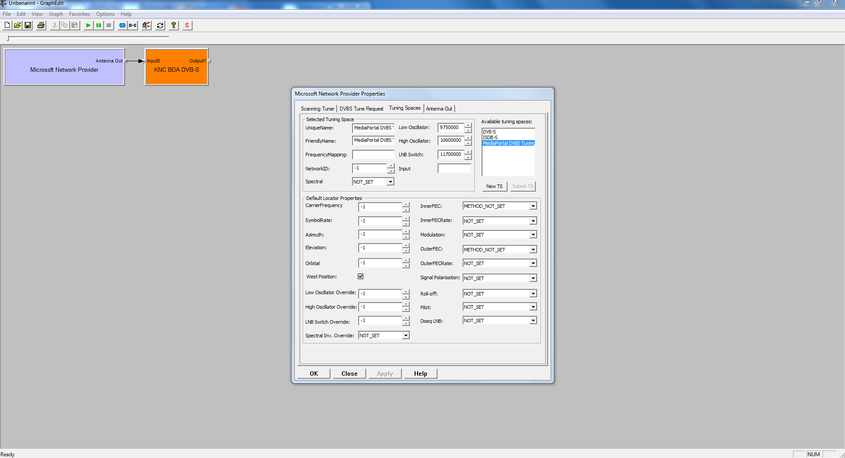Click the Refresh graph icon
This screenshot has width=845, height=458.
click(160, 26)
